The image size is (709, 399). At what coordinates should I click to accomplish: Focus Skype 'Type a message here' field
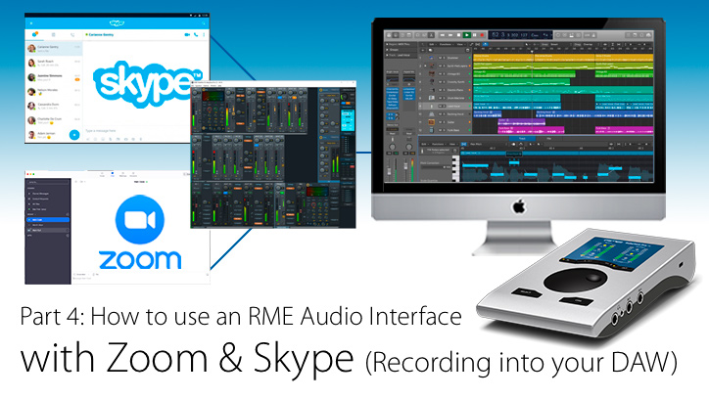[136, 131]
